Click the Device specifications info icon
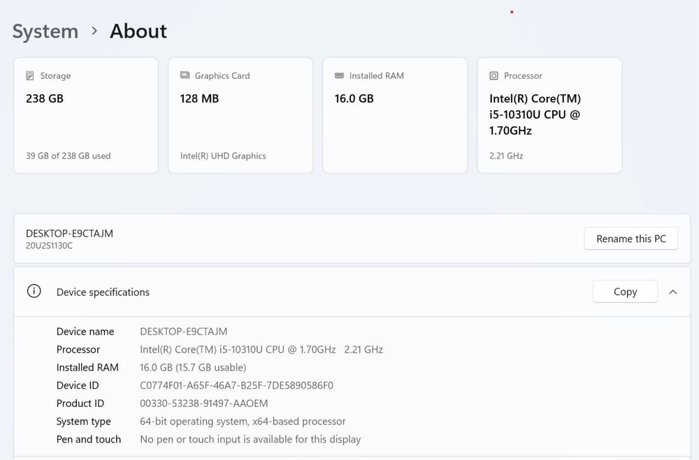This screenshot has height=460, width=699. click(x=34, y=292)
